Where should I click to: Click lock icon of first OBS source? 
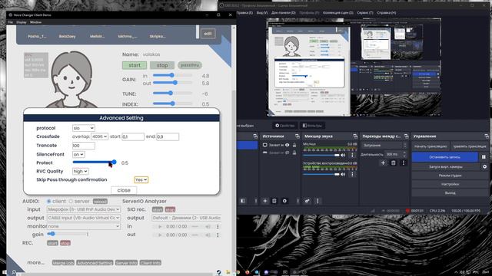point(294,145)
